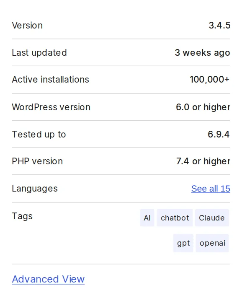Image resolution: width=242 pixels, height=306 pixels.
Task: Click the Languages label
Action: 35,189
